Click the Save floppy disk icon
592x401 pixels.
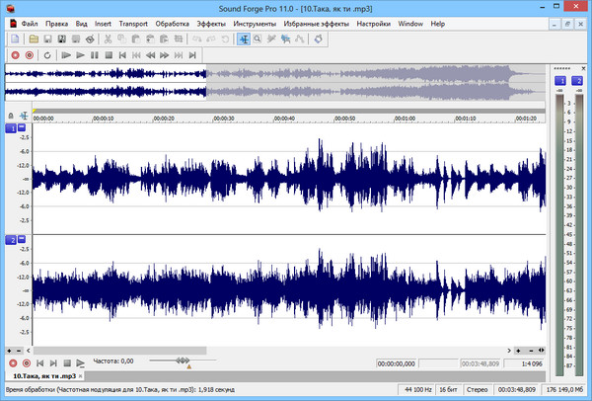46,39
